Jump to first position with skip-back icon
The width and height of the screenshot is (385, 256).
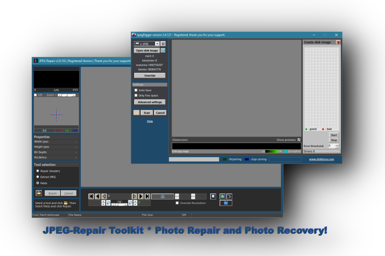coord(91,197)
